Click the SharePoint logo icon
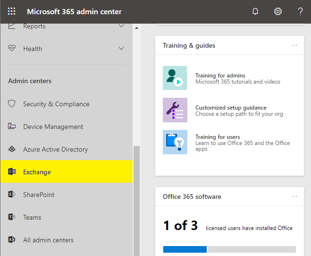 point(12,194)
